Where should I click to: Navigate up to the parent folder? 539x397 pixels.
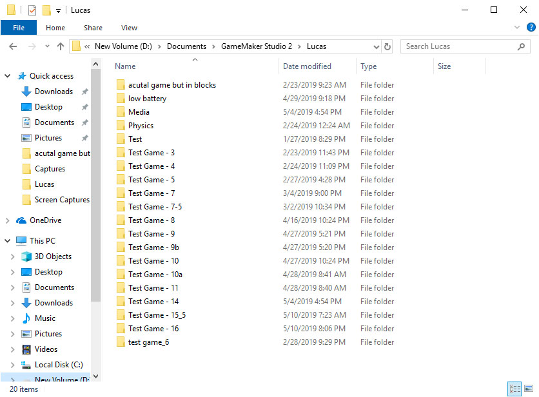[x=61, y=46]
